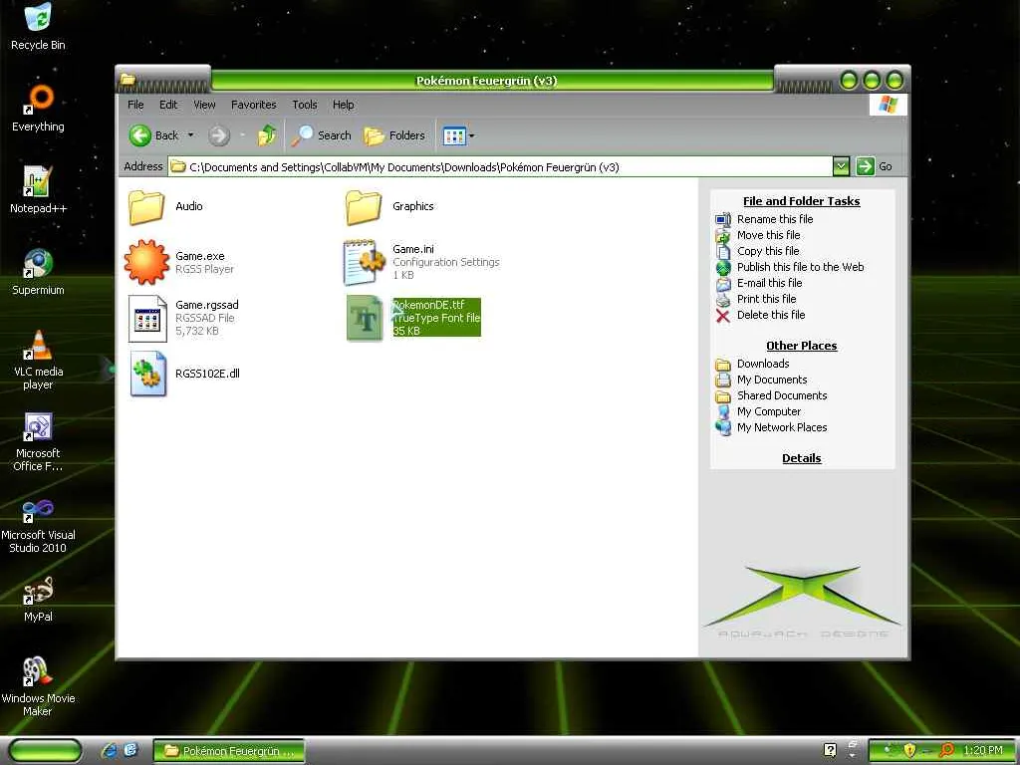Screen dimensions: 1020x765
Task: Click the second quick launch icon
Action: tap(130, 750)
